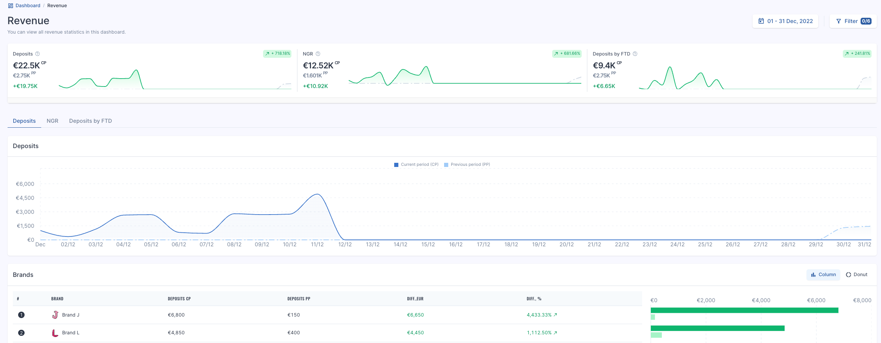Click the Dashboard grid icon in the breadcrumb
The image size is (881, 343).
point(11,6)
